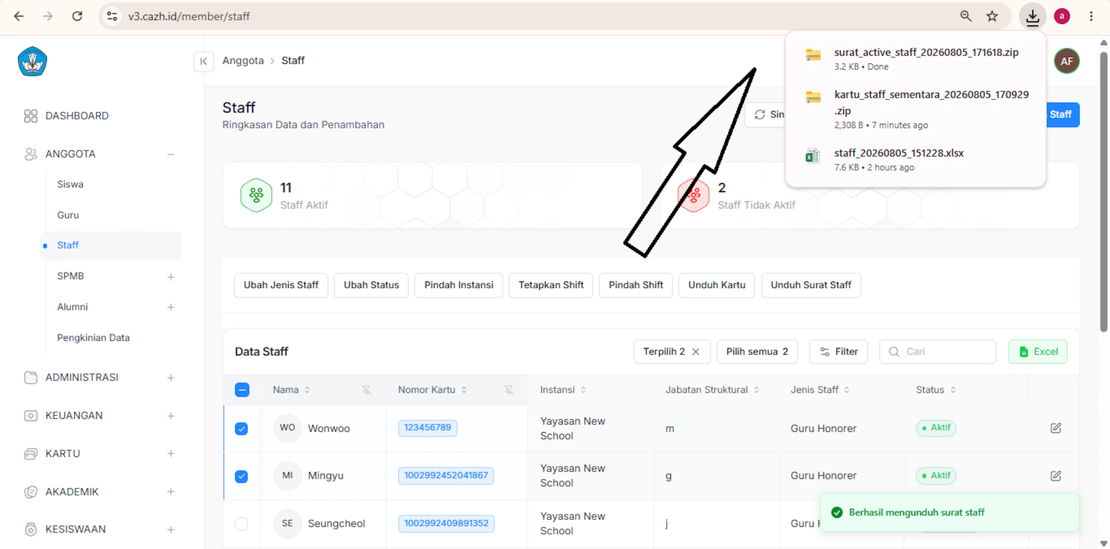Image resolution: width=1110 pixels, height=549 pixels.
Task: Click the Ubah Jenis Staff button
Action: pyautogui.click(x=281, y=285)
